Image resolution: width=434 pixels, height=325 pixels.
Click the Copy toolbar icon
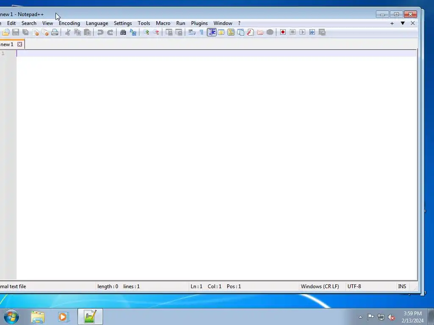[78, 32]
